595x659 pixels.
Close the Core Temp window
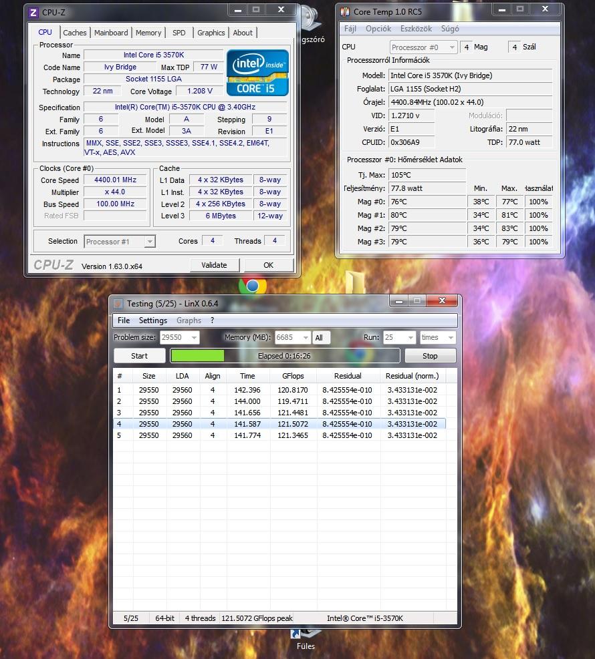click(x=545, y=9)
